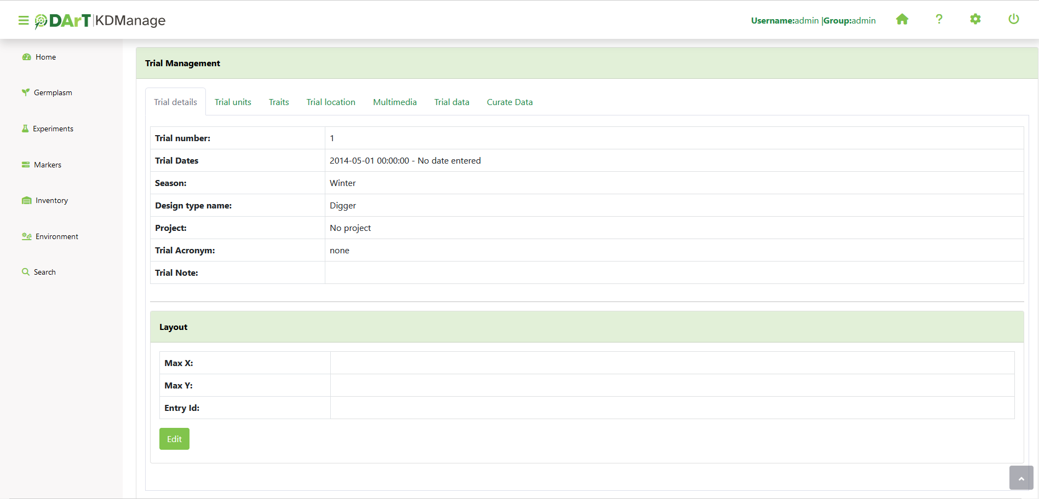Click the green Edit button
This screenshot has width=1039, height=499.
pyautogui.click(x=174, y=439)
